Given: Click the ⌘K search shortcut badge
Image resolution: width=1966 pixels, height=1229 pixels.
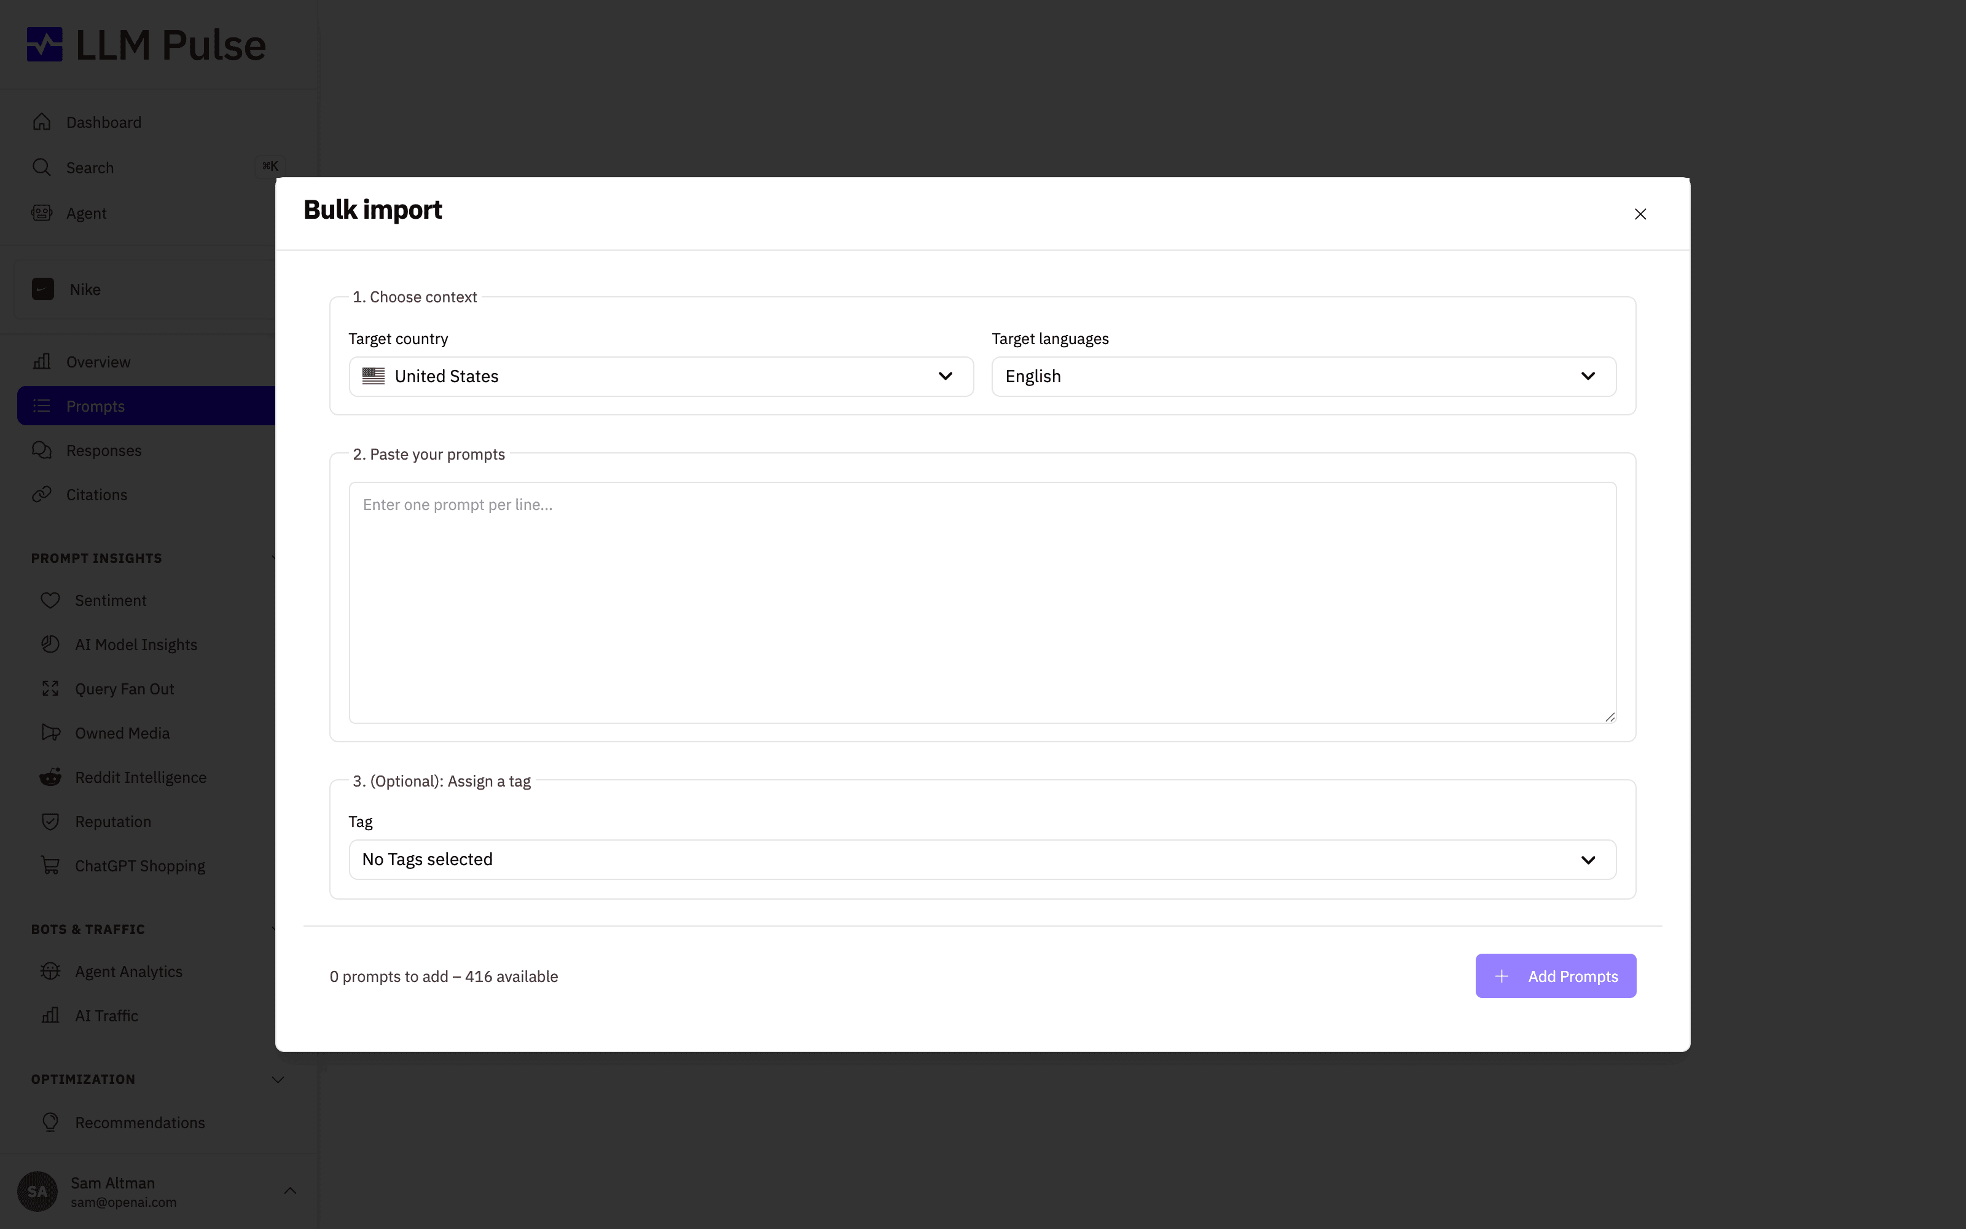Looking at the screenshot, I should point(270,167).
